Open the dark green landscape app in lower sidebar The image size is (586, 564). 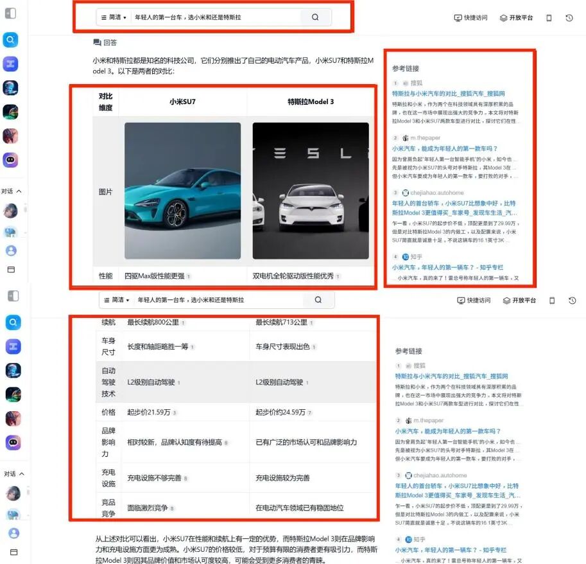[x=13, y=394]
